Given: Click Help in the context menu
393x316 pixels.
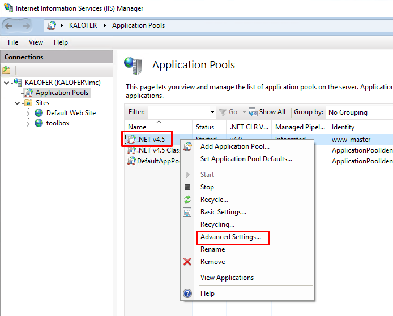Looking at the screenshot, I should tap(207, 293).
